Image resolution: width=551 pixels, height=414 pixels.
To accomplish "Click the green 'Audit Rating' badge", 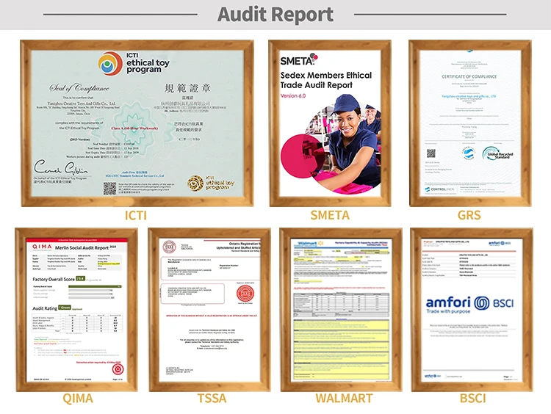I will (x=65, y=308).
